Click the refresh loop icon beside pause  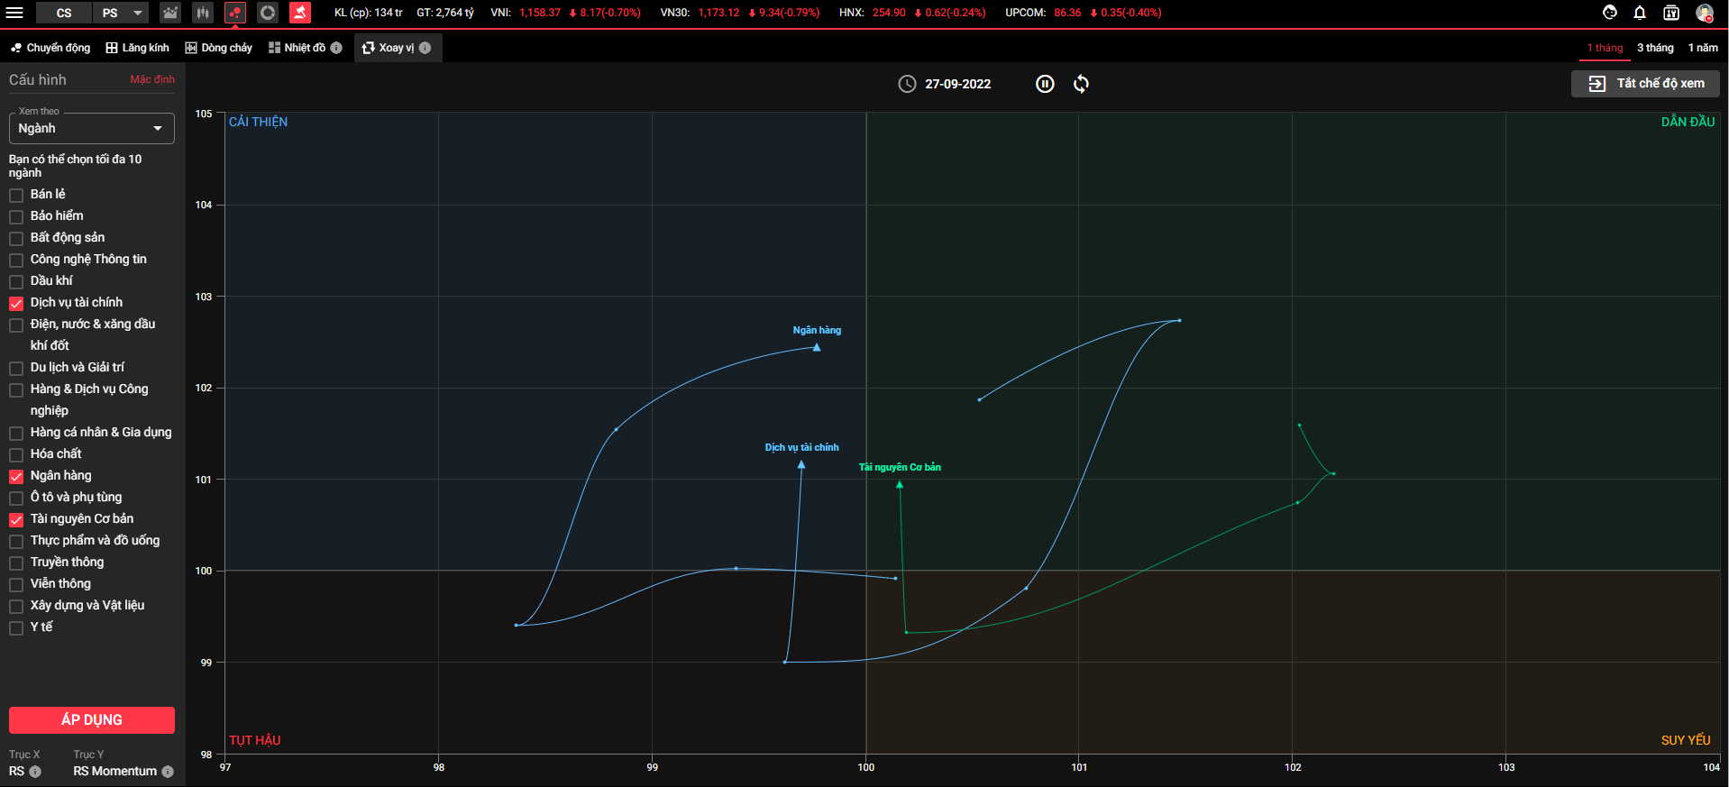coord(1081,84)
